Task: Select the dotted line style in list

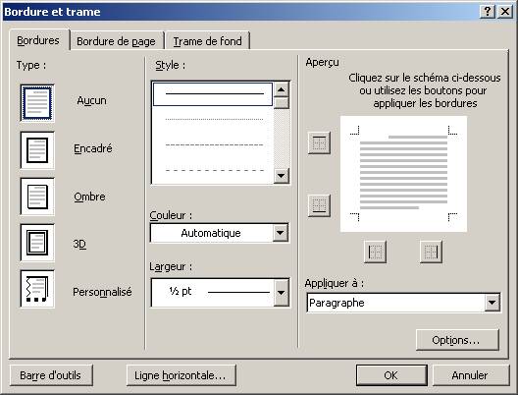Action: (x=214, y=119)
